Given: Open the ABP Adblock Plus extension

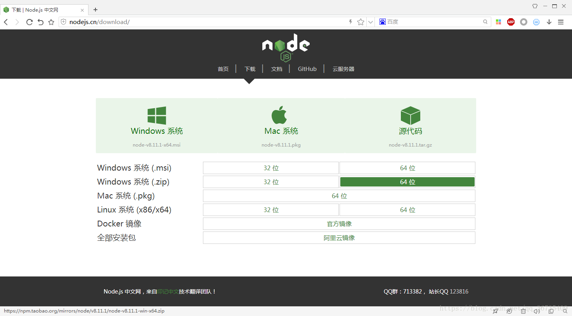Looking at the screenshot, I should [x=511, y=22].
